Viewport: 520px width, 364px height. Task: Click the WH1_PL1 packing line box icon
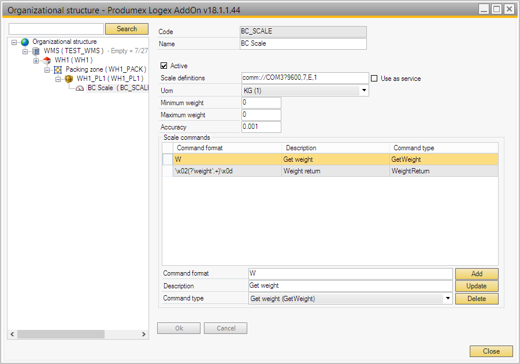click(69, 79)
